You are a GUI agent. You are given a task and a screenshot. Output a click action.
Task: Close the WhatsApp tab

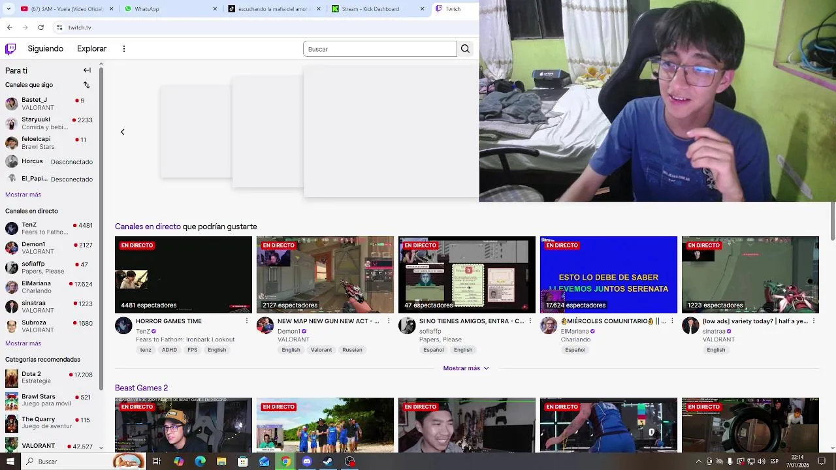[215, 9]
